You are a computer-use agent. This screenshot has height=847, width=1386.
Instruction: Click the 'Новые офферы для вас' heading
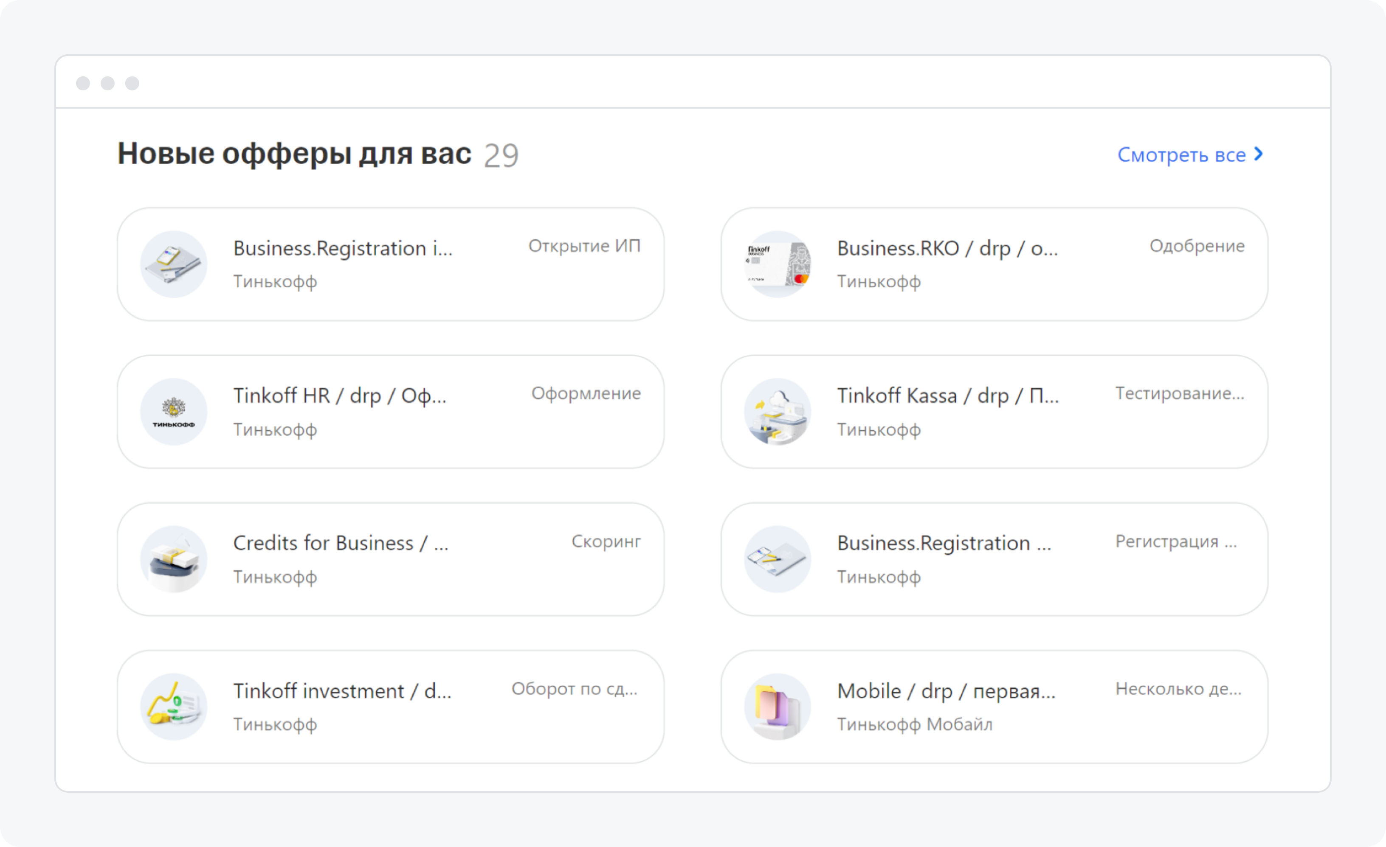(294, 154)
